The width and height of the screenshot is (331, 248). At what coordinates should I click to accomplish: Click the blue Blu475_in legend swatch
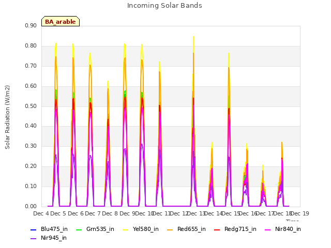(x=33, y=229)
